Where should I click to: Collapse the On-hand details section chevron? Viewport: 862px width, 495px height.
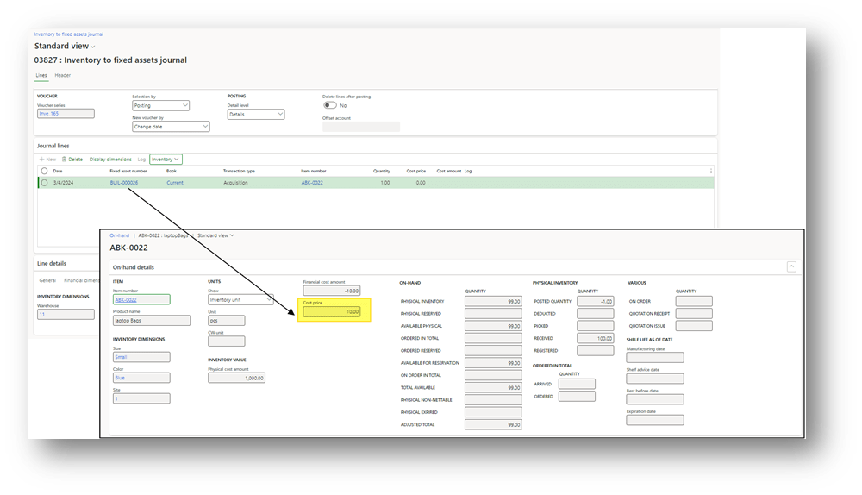(x=791, y=267)
